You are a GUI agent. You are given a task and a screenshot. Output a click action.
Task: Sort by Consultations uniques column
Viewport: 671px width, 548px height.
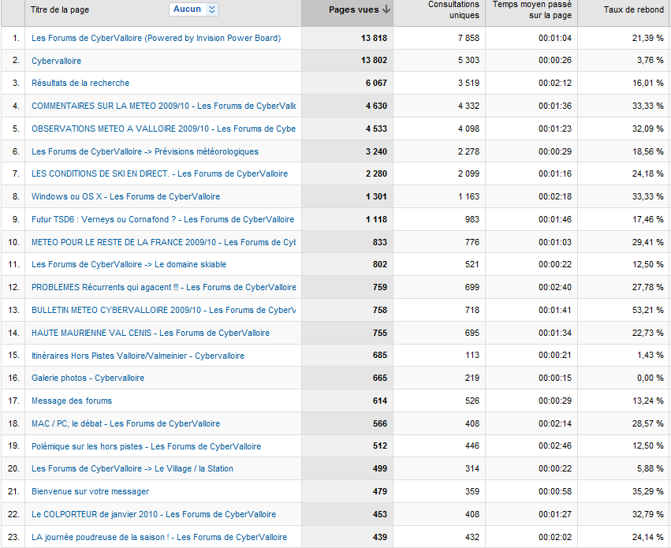click(453, 10)
